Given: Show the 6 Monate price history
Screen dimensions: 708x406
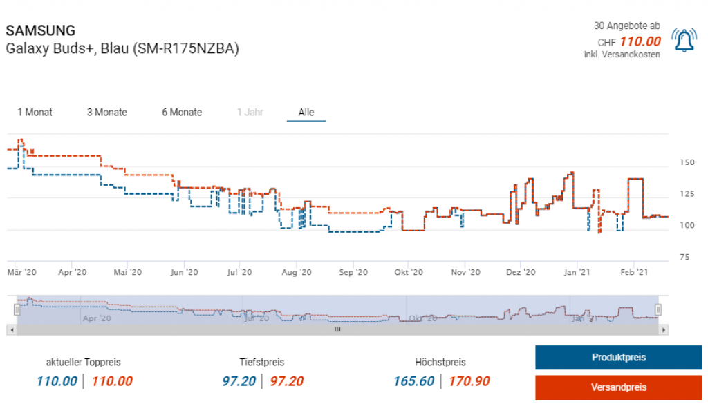Looking at the screenshot, I should coord(182,112).
